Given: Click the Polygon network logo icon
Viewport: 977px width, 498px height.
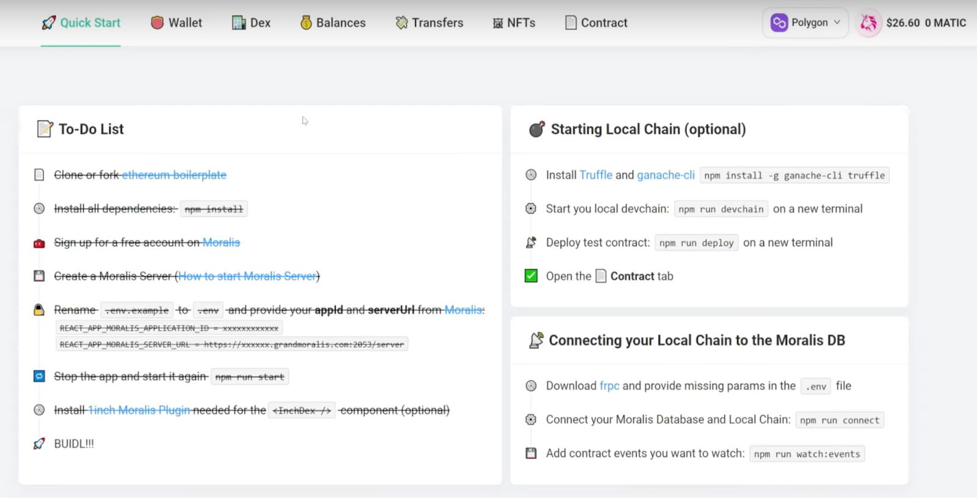Looking at the screenshot, I should click(779, 23).
